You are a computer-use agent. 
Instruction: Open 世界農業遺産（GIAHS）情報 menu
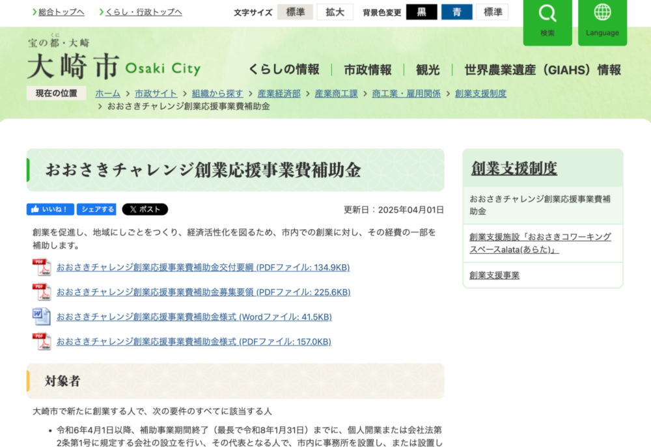pos(543,70)
